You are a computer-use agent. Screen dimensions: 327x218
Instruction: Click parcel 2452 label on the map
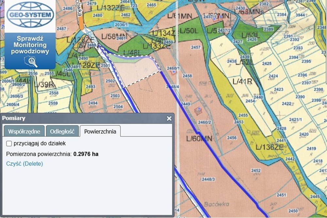[256, 171]
